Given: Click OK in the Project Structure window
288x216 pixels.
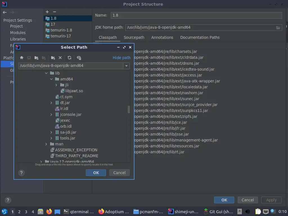Looking at the screenshot, I should click(224, 200).
